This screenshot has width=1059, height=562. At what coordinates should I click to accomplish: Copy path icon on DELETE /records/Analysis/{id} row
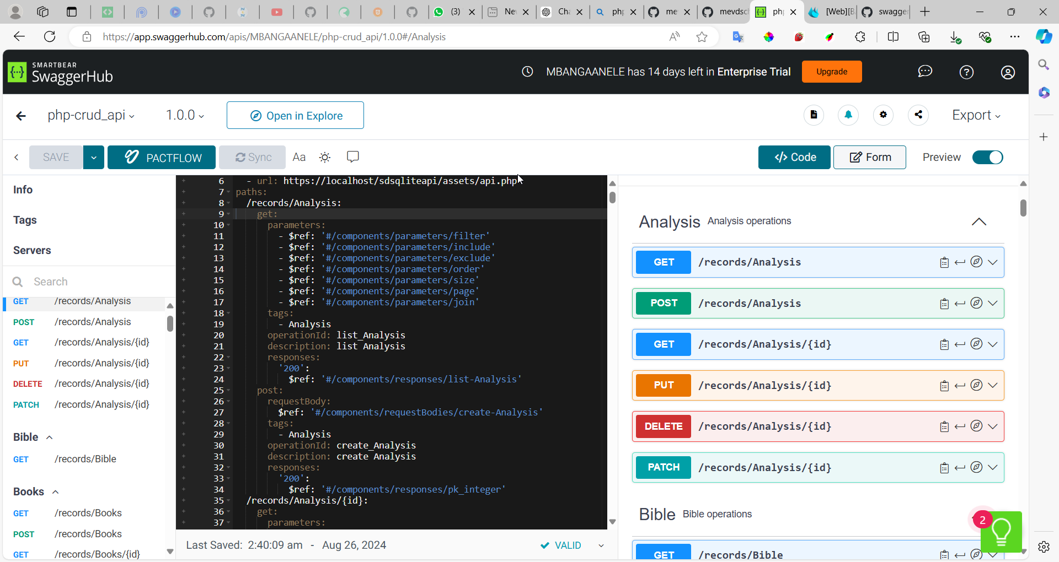(944, 426)
